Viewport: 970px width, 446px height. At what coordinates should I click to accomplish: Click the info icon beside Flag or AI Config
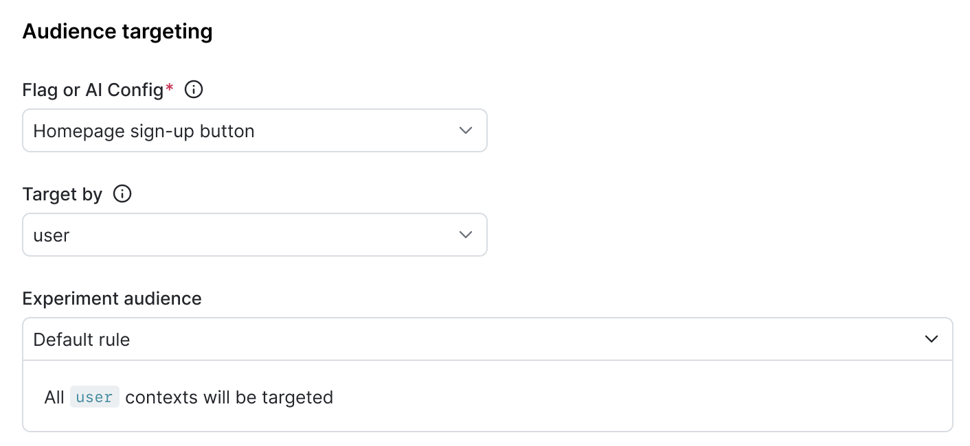pos(193,89)
